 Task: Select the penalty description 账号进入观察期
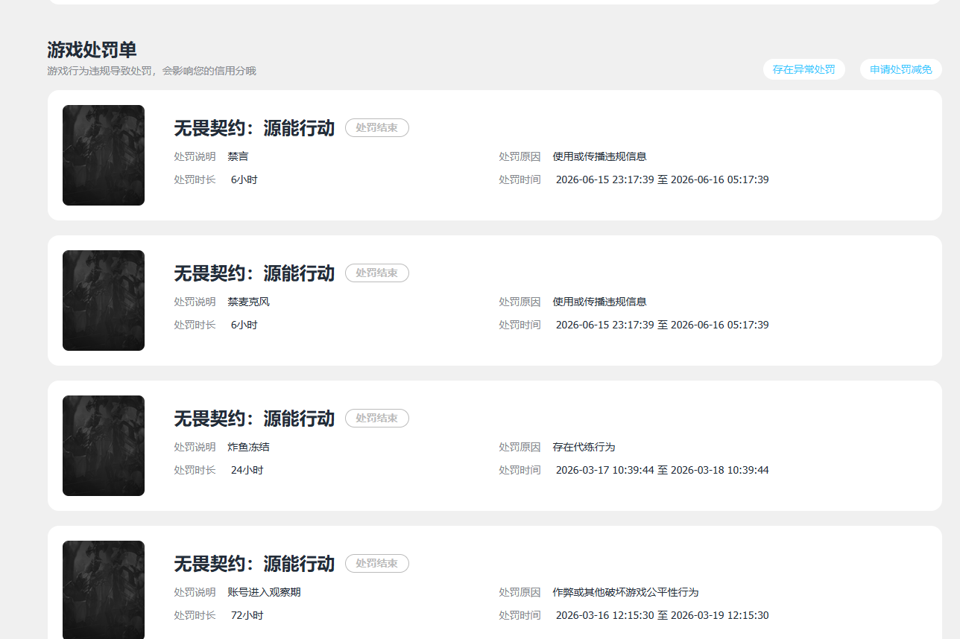(x=264, y=592)
